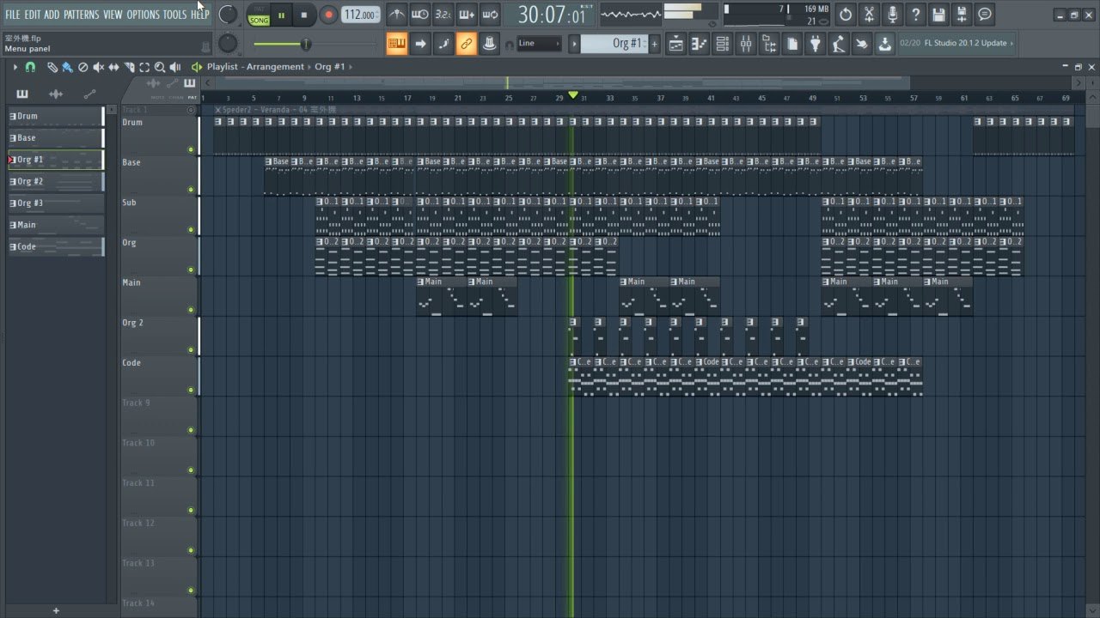Open the Piano roll view
This screenshot has height=618, width=1100.
click(x=700, y=44)
